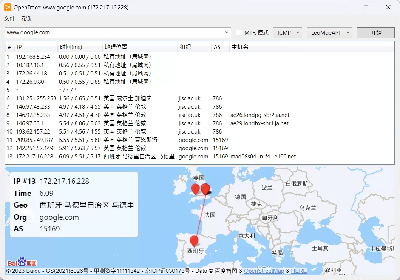The width and height of the screenshot is (400, 280).
Task: Expand the target address history dropdown
Action: pyautogui.click(x=227, y=32)
